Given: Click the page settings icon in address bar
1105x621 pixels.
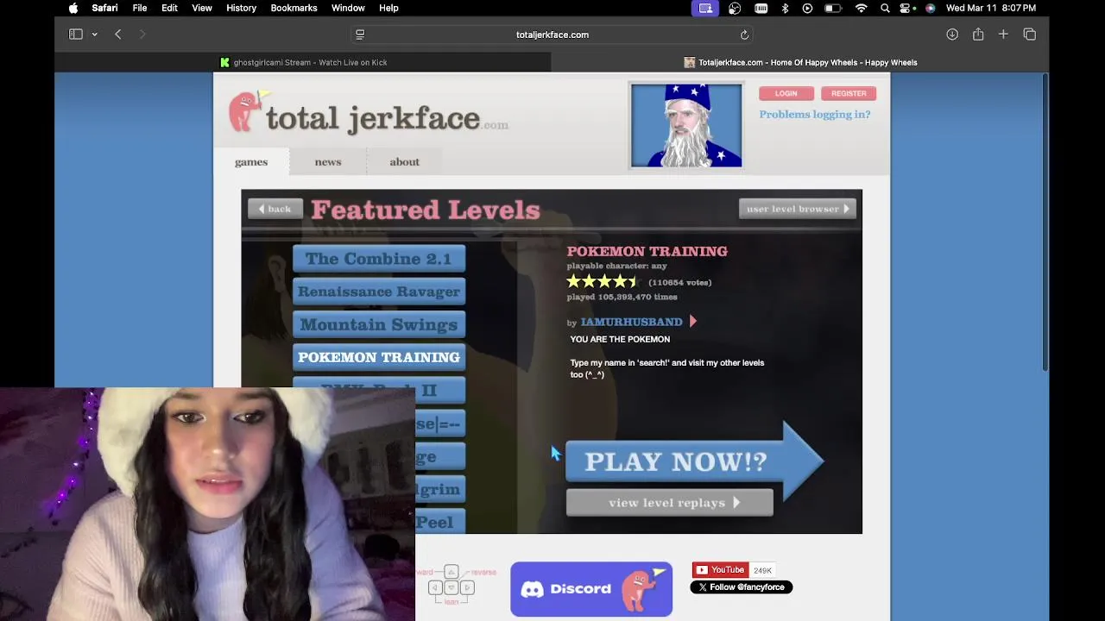Looking at the screenshot, I should (x=360, y=34).
